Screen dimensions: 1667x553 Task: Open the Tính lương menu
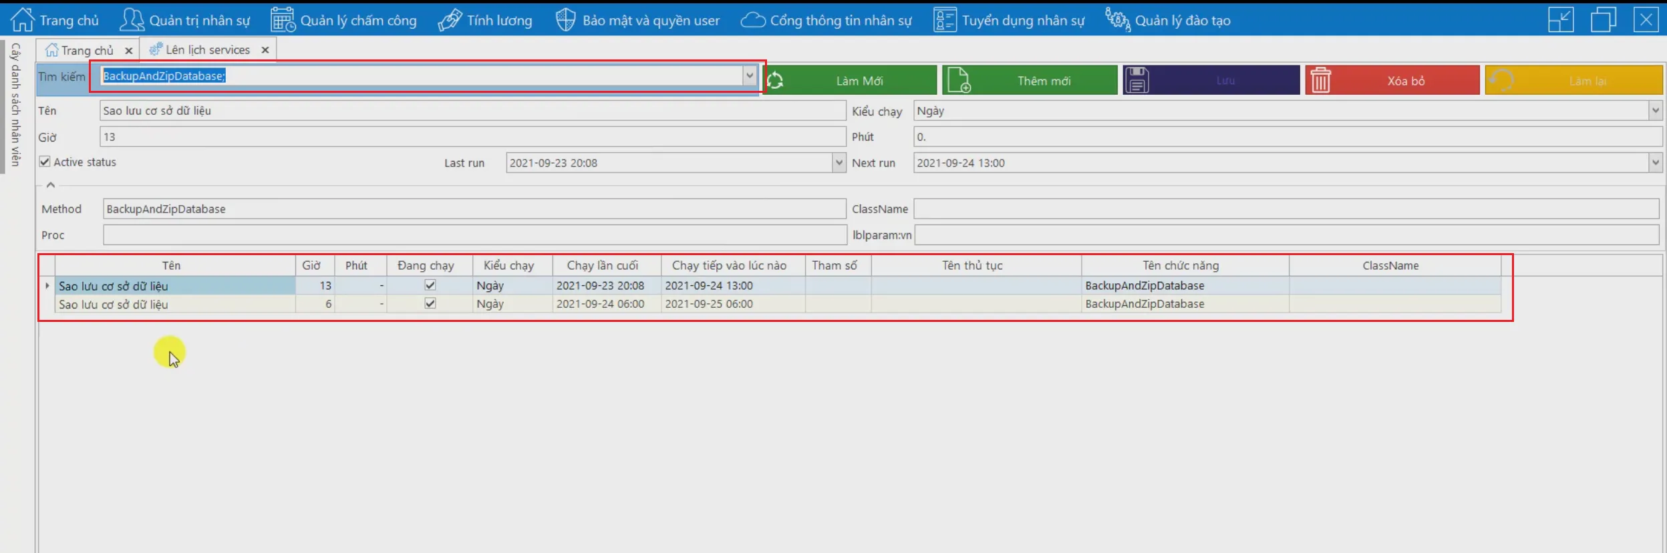point(485,20)
